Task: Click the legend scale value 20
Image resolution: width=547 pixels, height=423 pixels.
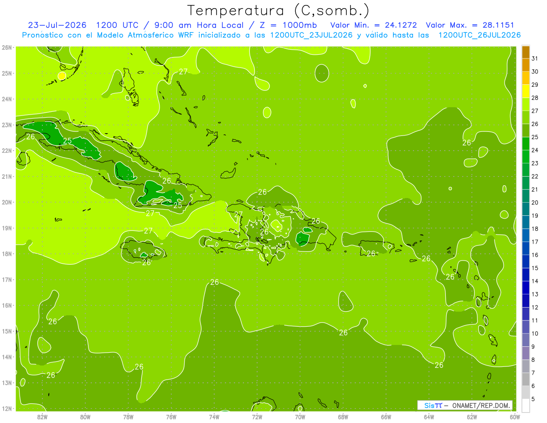Action: coord(535,203)
